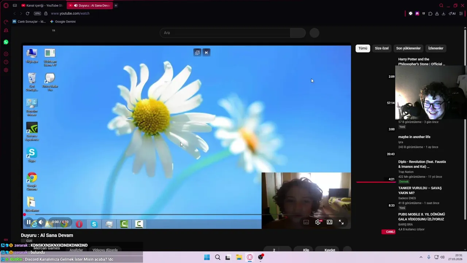Open the Canlı Sonuçlar bookmark
This screenshot has height=263, width=467.
29,22
